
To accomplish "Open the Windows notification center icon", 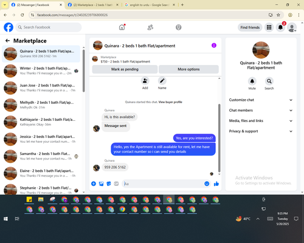I will 296,219.
